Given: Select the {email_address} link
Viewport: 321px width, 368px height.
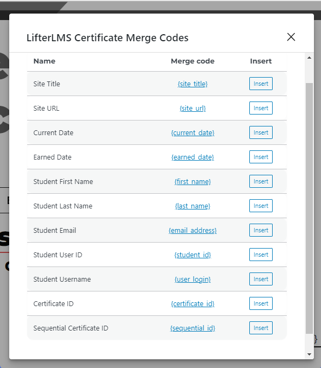Looking at the screenshot, I should 193,230.
